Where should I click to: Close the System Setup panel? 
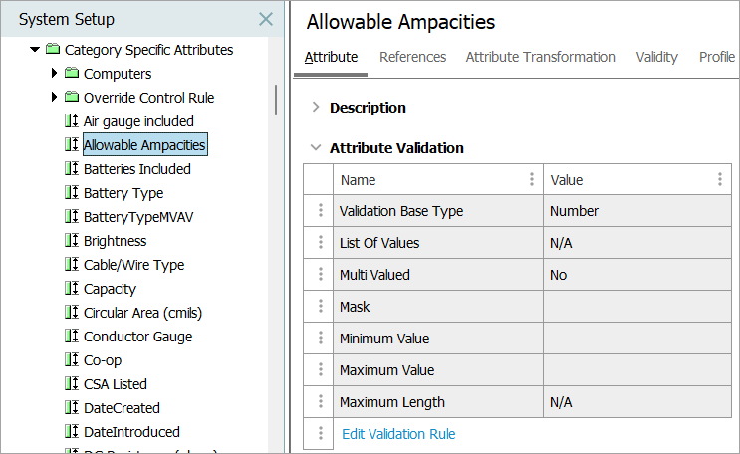(x=265, y=19)
